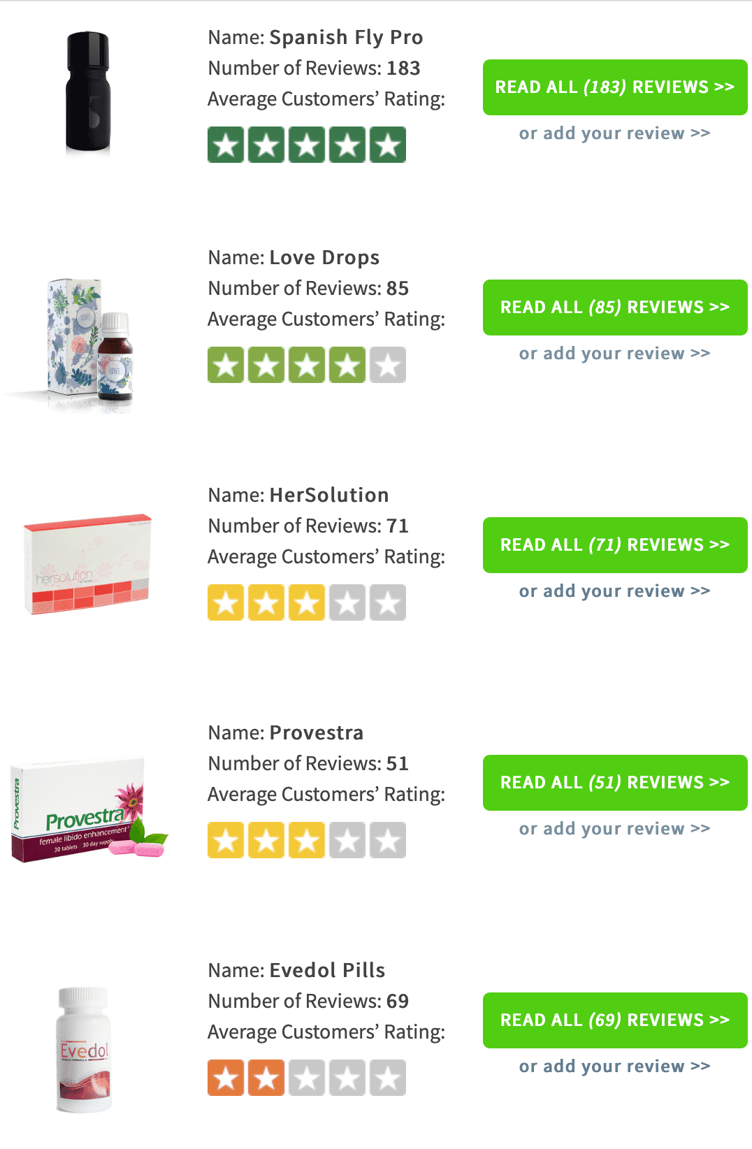The image size is (752, 1149).
Task: Add your review for Provestra
Action: coord(614,829)
